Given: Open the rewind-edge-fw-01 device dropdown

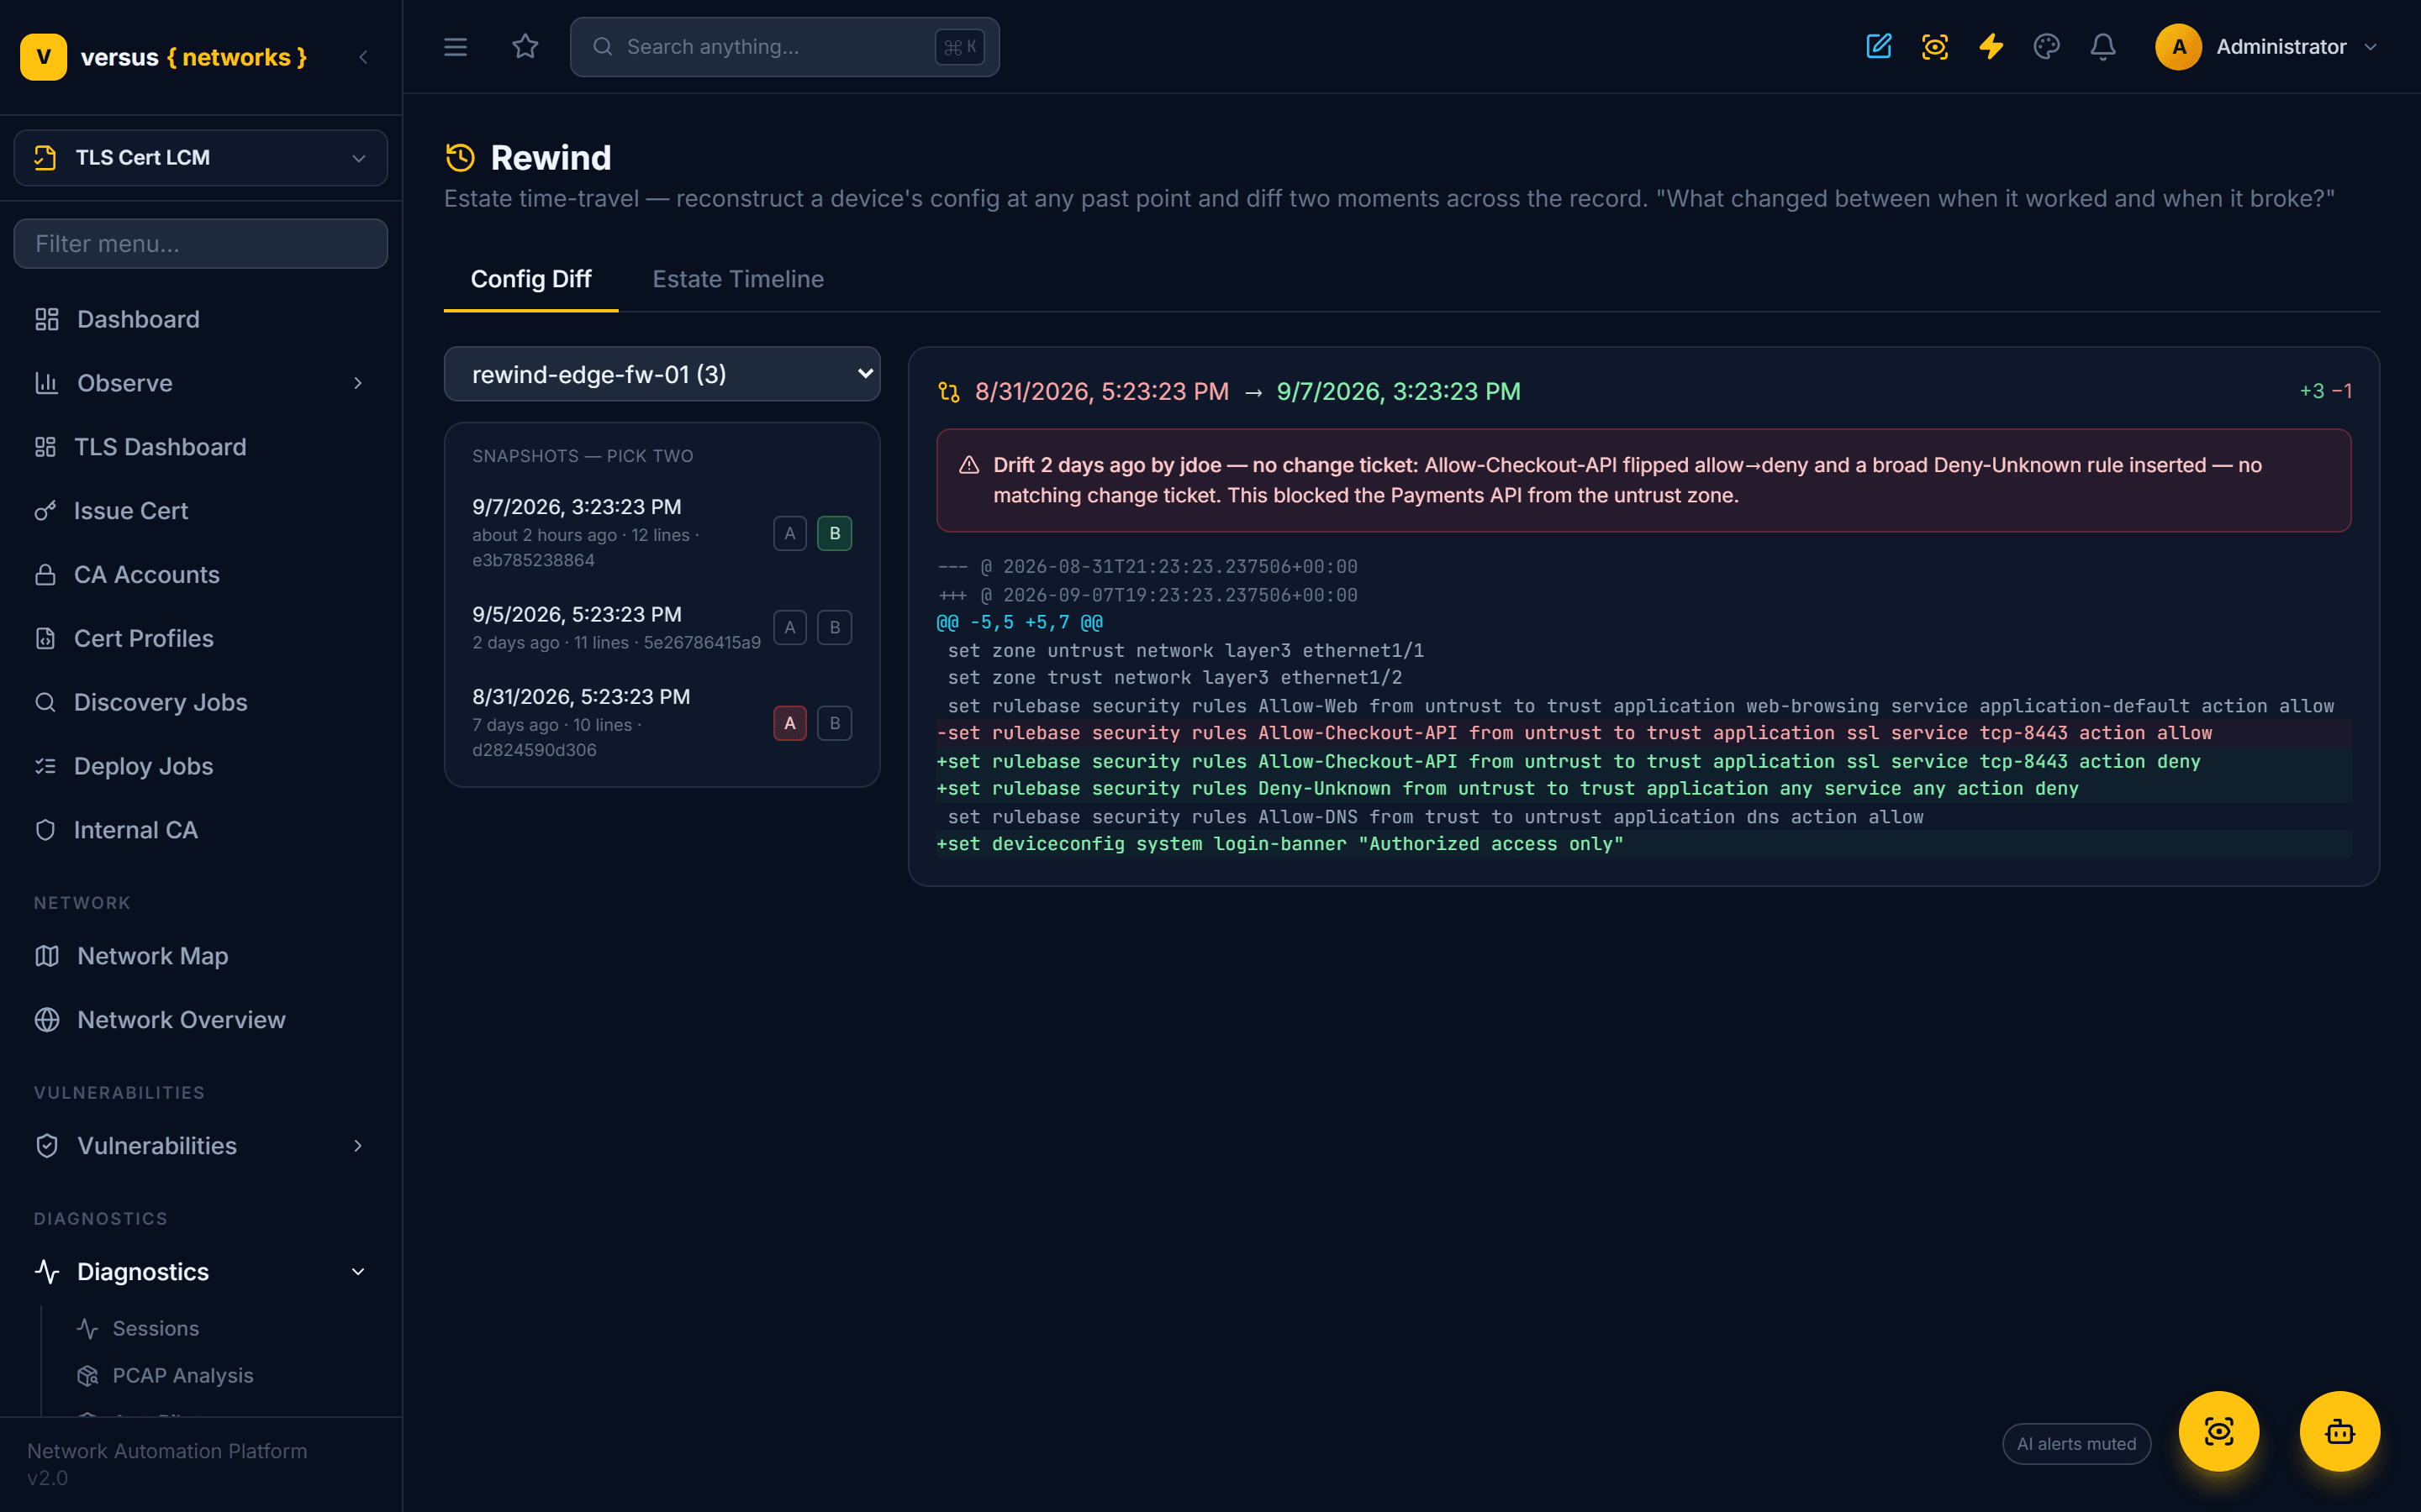Looking at the screenshot, I should click(662, 374).
